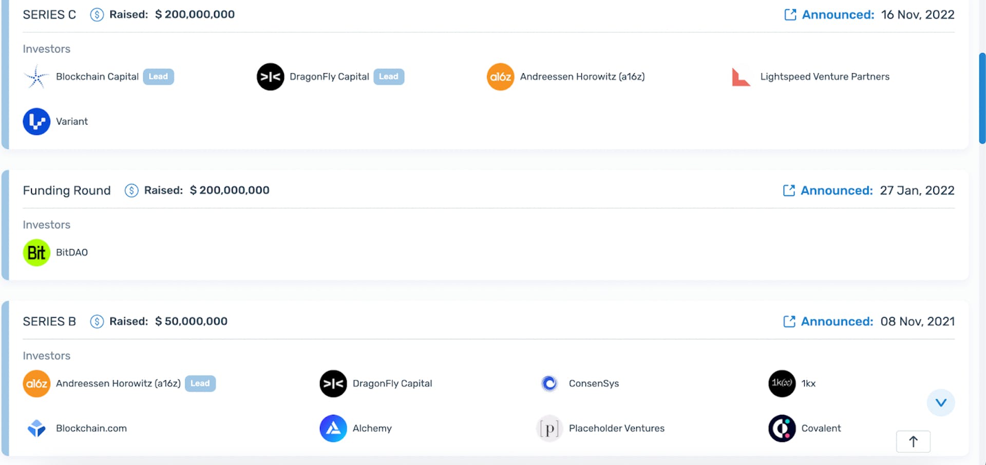Expand content using the blue chevron button
986x465 pixels.
941,403
